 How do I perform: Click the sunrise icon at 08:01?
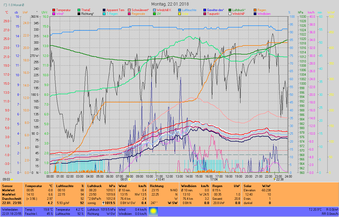pyautogui.click(x=130, y=179)
